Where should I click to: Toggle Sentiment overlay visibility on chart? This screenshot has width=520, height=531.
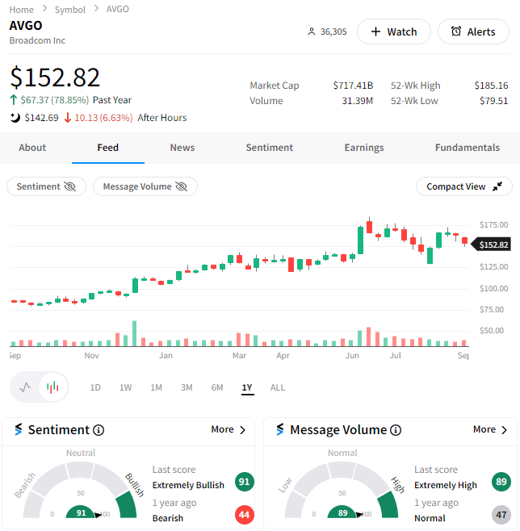pos(46,186)
